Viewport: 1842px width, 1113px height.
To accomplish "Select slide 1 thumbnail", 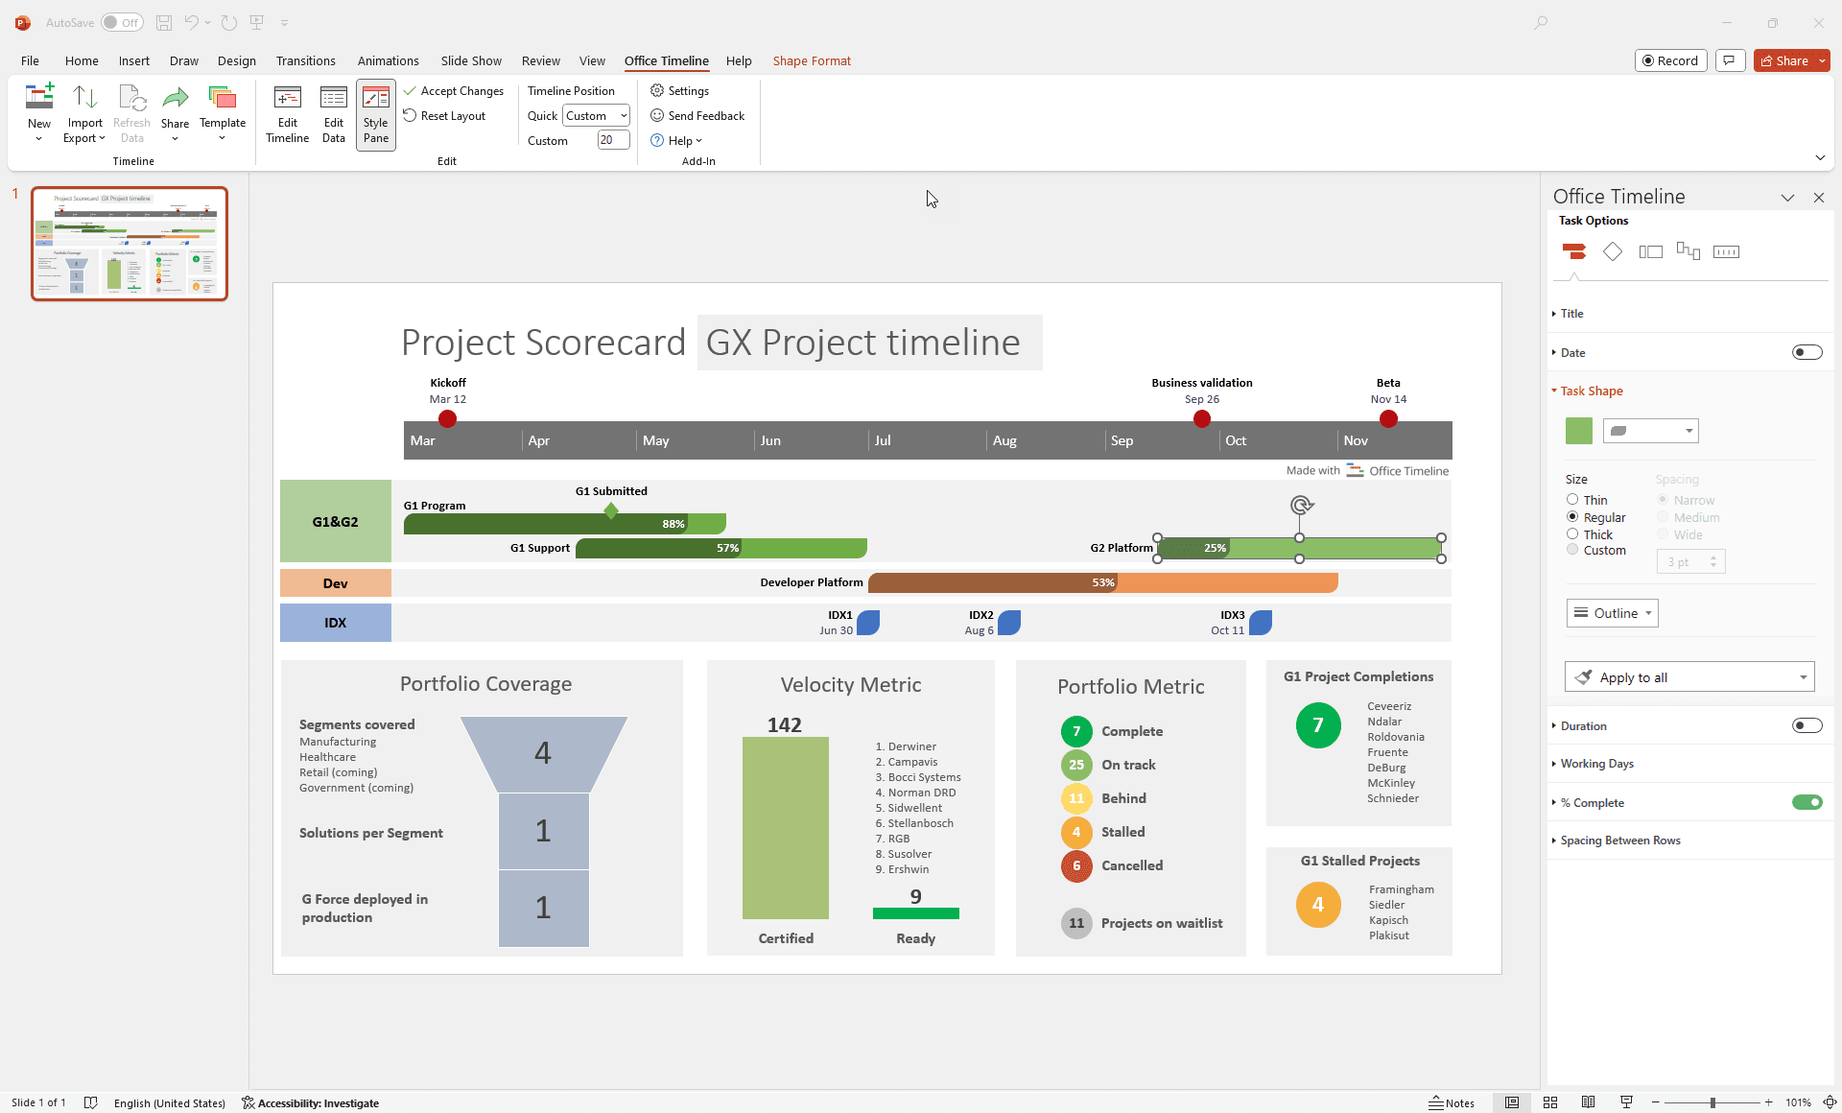I will 130,244.
